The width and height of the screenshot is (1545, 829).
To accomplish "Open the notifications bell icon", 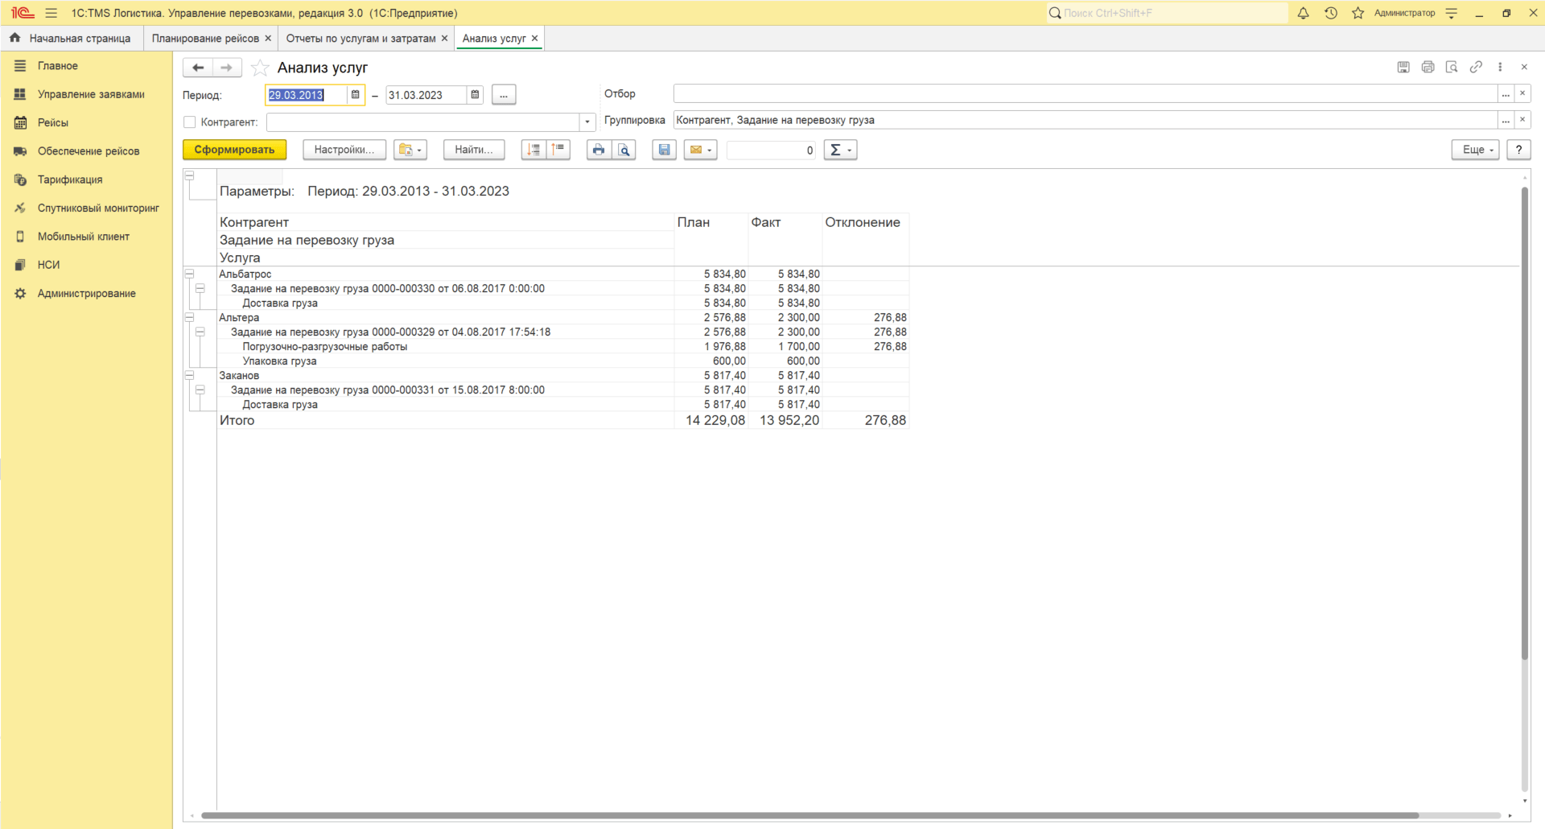I will tap(1303, 13).
